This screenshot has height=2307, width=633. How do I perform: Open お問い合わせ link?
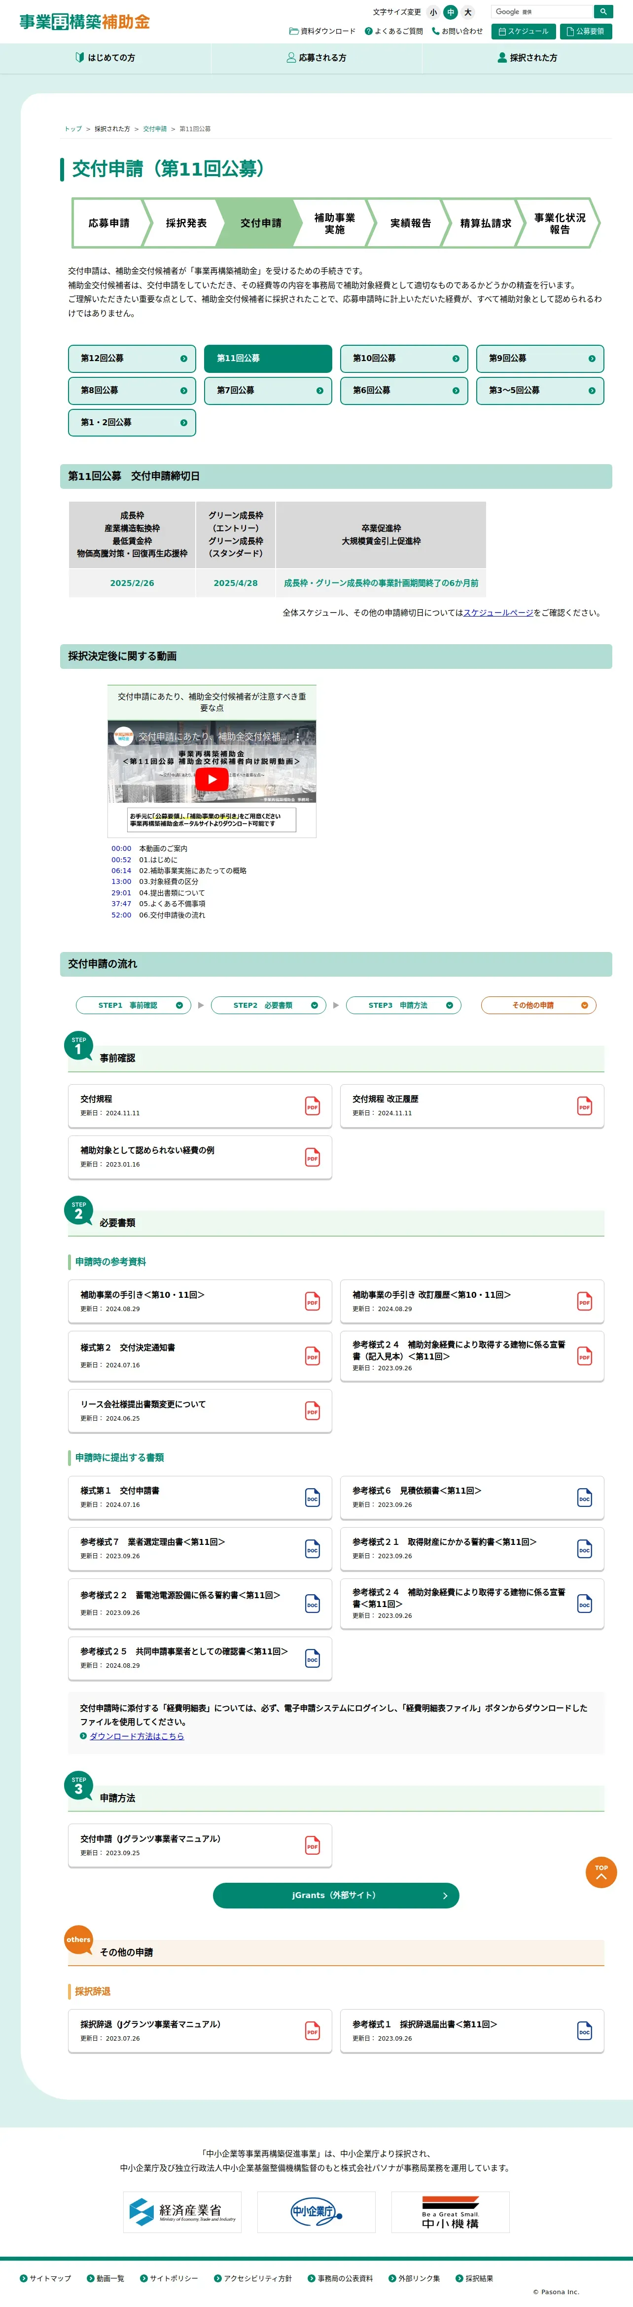point(457,32)
